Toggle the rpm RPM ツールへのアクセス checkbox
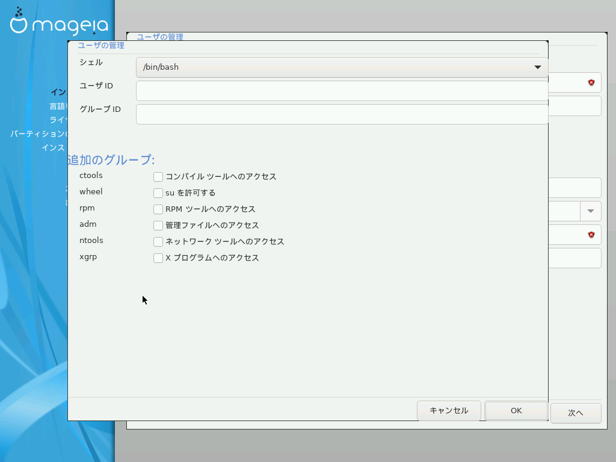Viewport: 616px width, 462px height. tap(158, 209)
